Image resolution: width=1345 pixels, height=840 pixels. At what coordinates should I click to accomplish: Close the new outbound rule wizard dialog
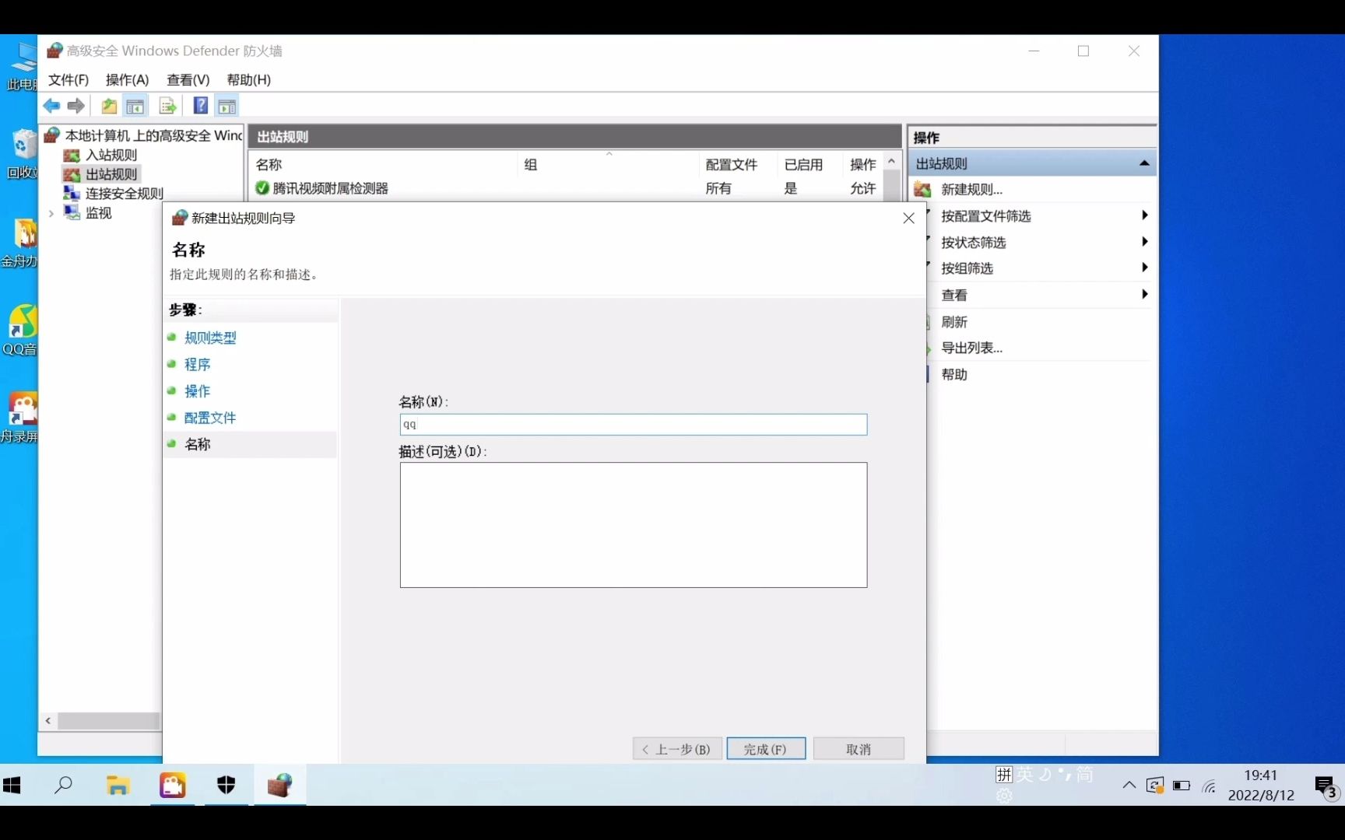click(908, 219)
